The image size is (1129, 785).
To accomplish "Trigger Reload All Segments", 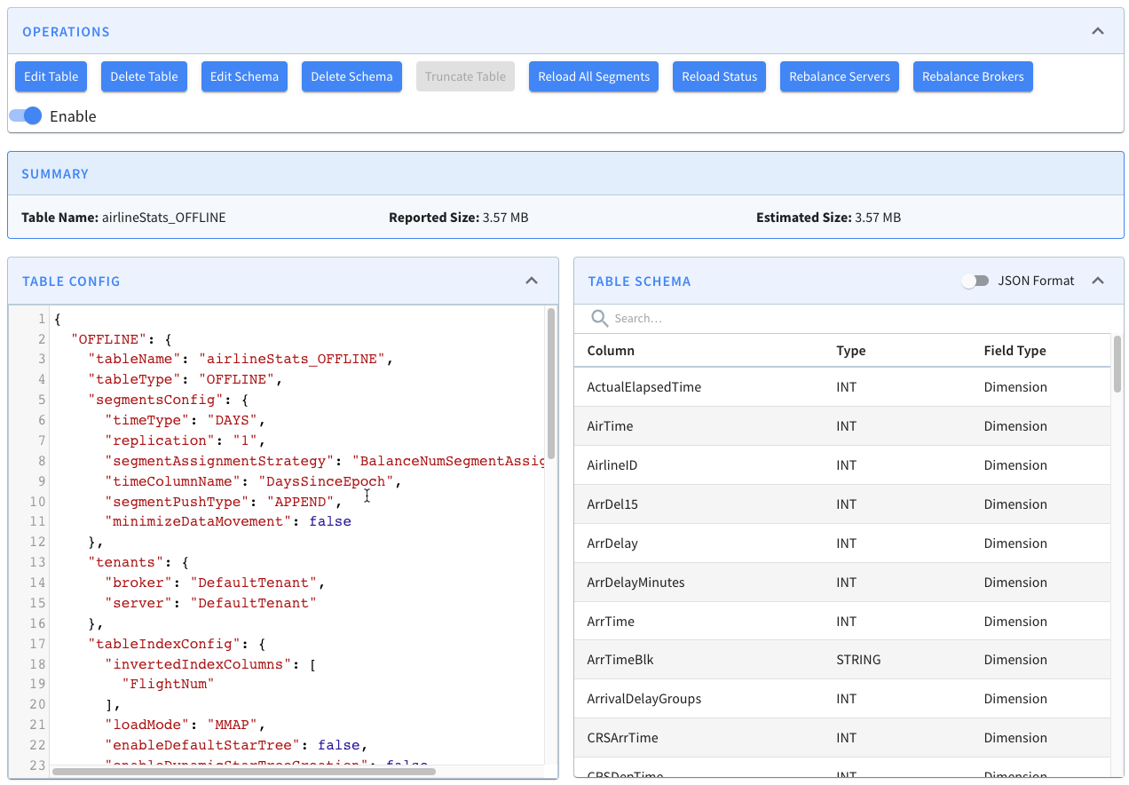I will click(593, 76).
